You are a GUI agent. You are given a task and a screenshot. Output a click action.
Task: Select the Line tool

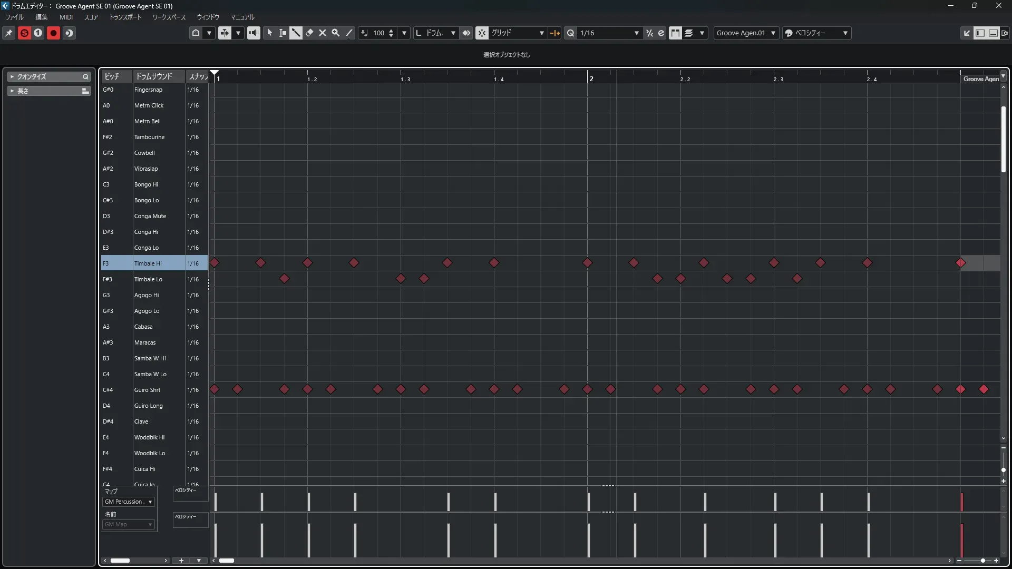pyautogui.click(x=349, y=33)
